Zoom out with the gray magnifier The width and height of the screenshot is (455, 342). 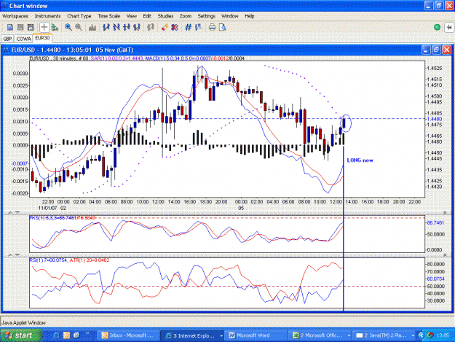tap(79, 27)
